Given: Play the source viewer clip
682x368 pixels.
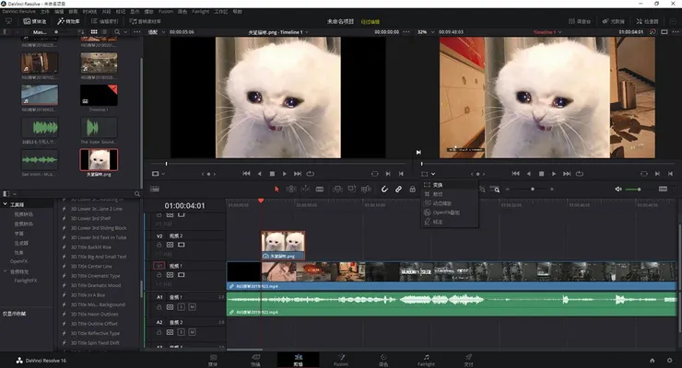Looking at the screenshot, I should coord(285,174).
